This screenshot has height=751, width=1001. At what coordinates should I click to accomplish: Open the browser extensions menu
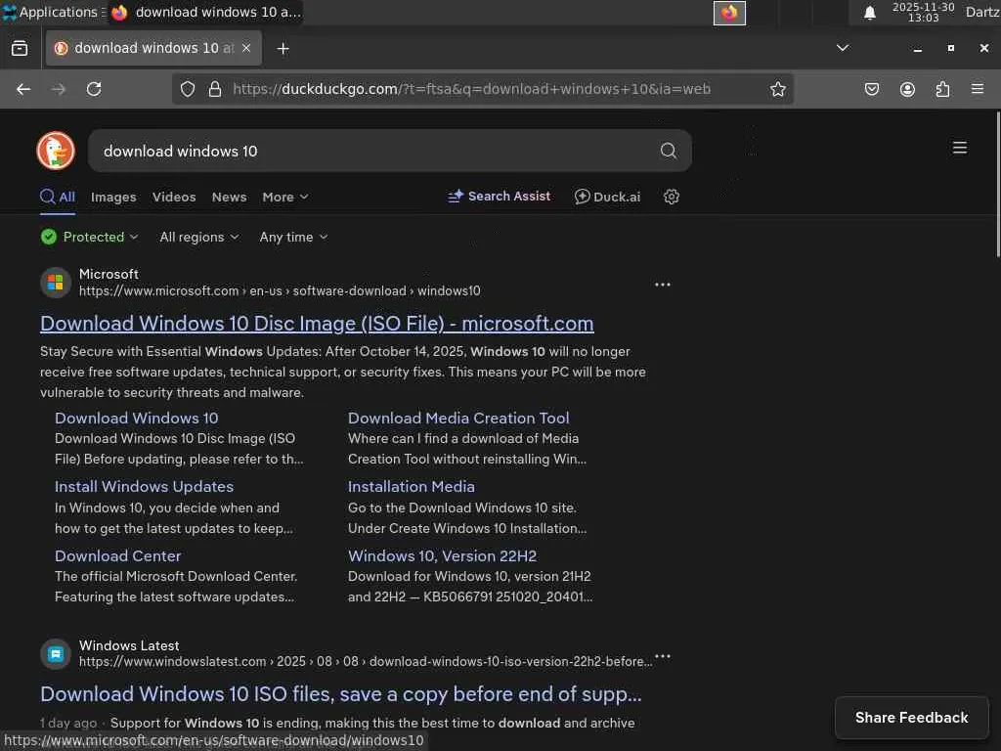[x=942, y=89]
